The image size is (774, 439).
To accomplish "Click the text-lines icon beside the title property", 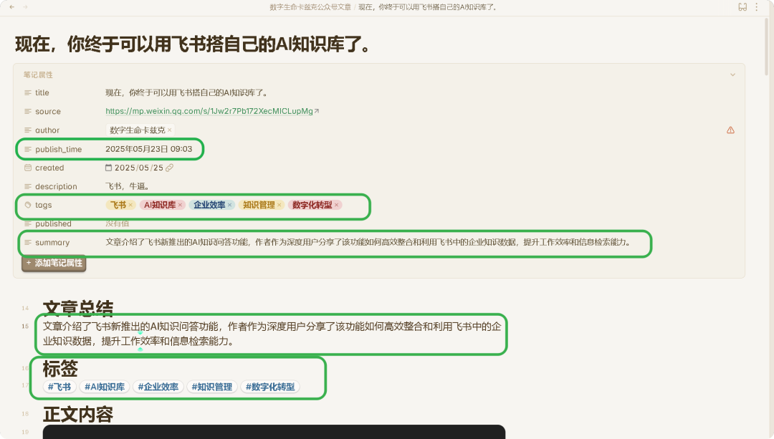I will (x=27, y=93).
